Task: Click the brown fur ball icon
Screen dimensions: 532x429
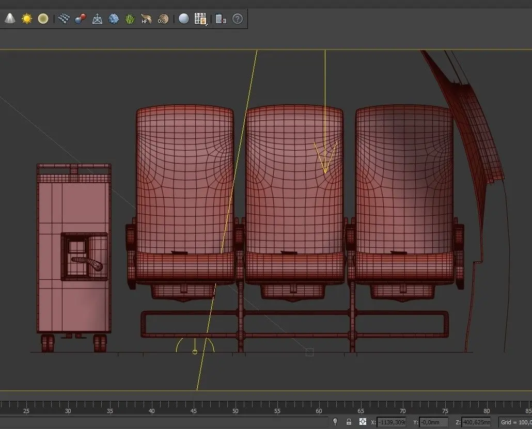Action: 163,19
